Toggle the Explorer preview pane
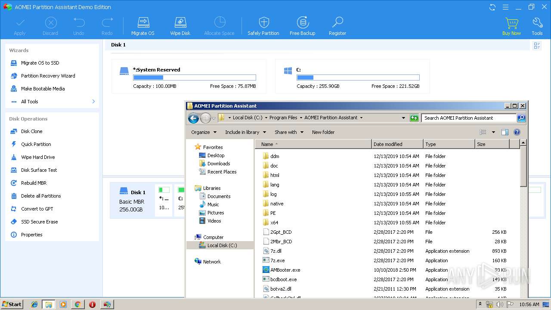Viewport: 551px width, 310px height. (505, 132)
